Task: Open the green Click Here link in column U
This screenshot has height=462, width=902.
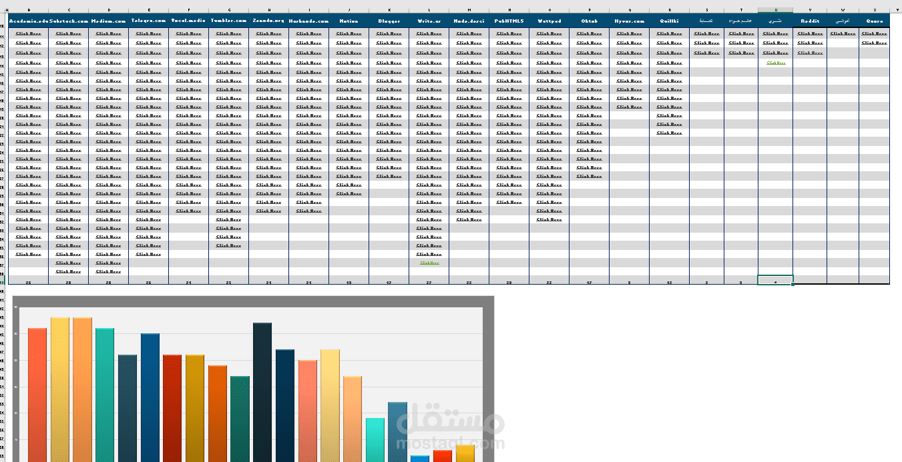Action: click(x=776, y=63)
